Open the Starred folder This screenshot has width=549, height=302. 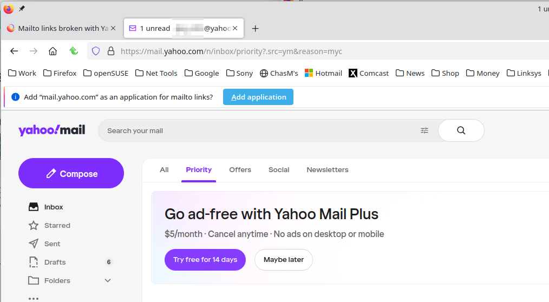[x=57, y=225]
